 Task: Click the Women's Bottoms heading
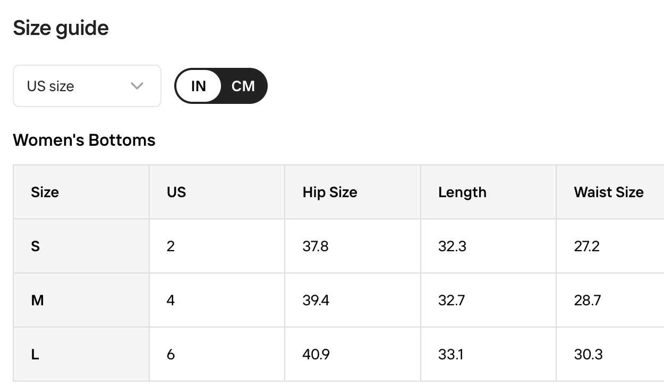click(x=84, y=140)
